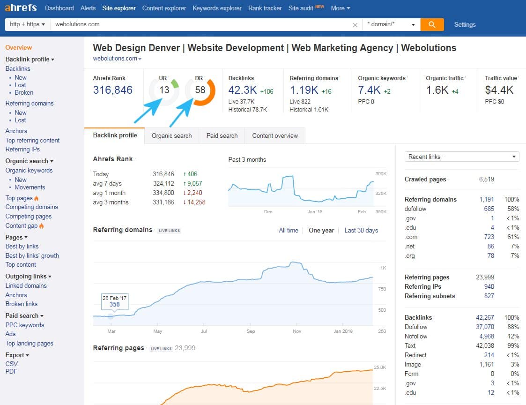Open Organic keywords in the sidebar

pos(29,170)
